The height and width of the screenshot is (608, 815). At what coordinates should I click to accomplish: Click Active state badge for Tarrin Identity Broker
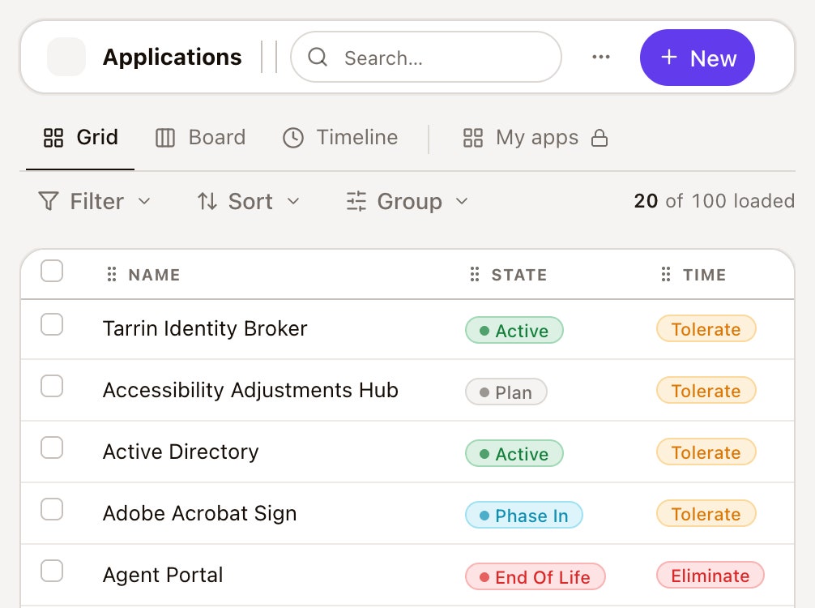(514, 330)
